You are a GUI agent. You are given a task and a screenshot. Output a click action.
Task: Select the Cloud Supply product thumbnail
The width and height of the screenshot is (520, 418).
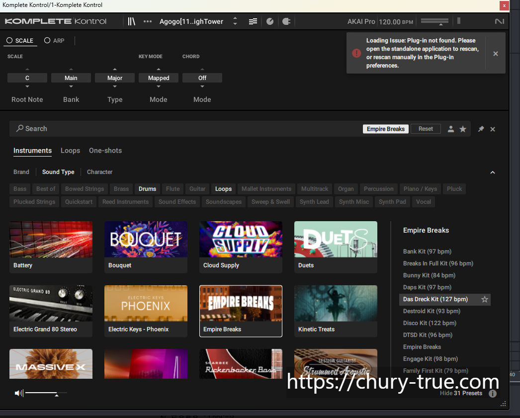(x=241, y=247)
